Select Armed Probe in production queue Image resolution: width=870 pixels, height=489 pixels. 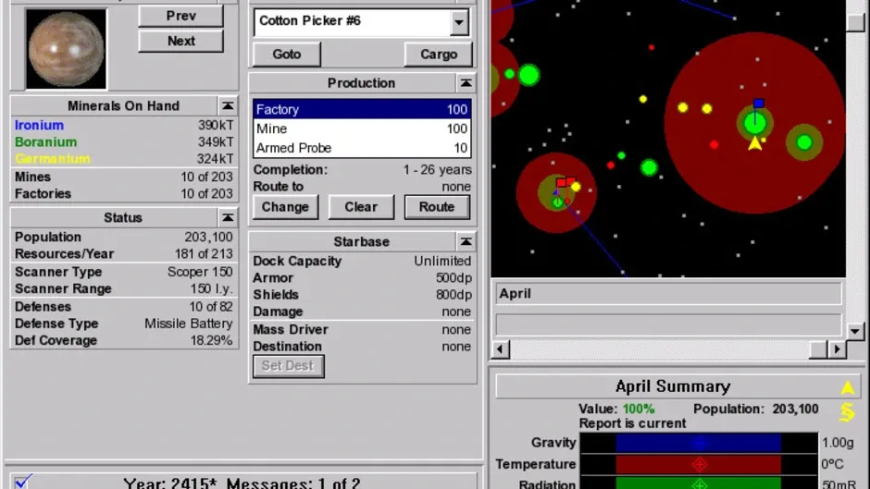pyautogui.click(x=362, y=148)
